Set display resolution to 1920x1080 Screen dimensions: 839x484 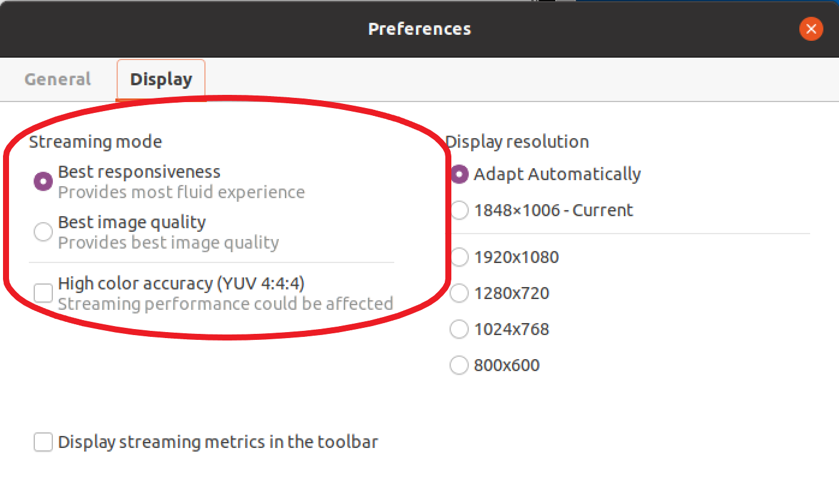click(x=459, y=257)
